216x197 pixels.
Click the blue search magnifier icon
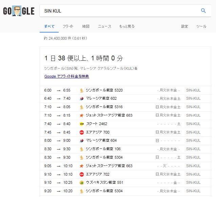click(x=203, y=11)
